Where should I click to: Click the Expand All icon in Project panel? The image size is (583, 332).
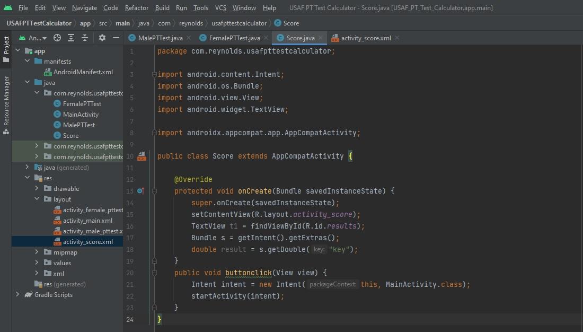(x=70, y=38)
